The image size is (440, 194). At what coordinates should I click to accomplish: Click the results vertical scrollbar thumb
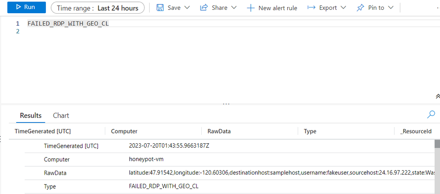click(x=437, y=144)
